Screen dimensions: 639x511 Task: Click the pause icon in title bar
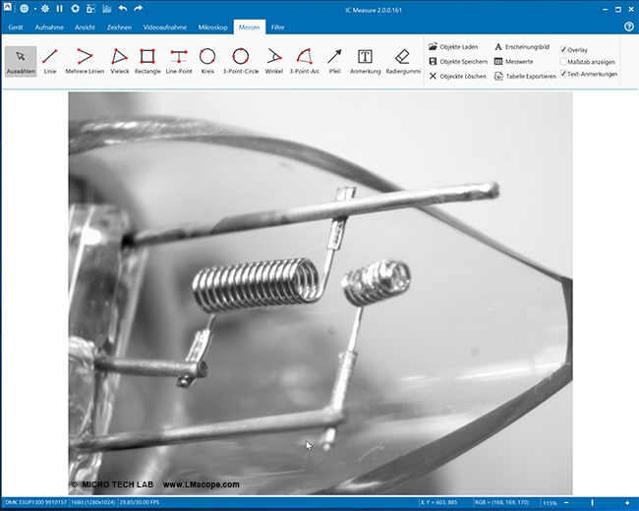59,8
